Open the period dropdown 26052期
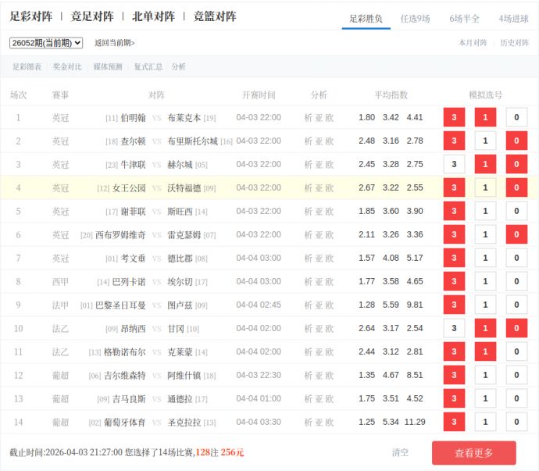This screenshot has height=471, width=539. pos(46,43)
